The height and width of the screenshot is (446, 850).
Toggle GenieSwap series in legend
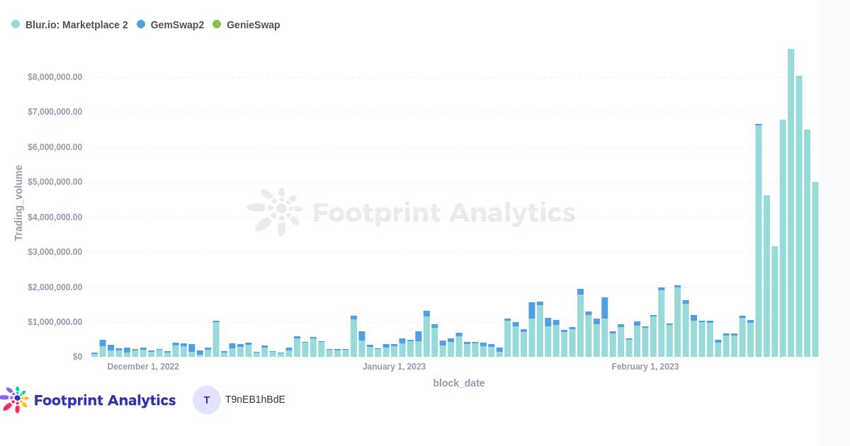pyautogui.click(x=246, y=25)
